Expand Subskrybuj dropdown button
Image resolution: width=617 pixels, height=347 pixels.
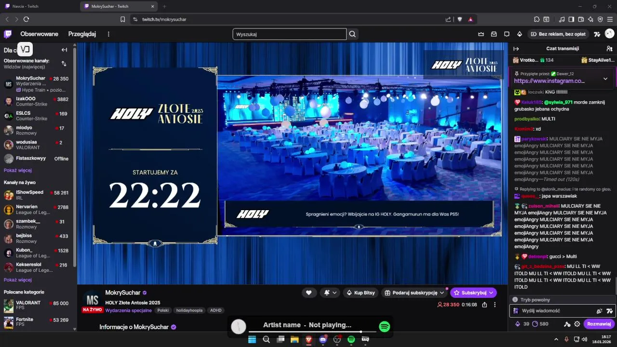pos(491,293)
